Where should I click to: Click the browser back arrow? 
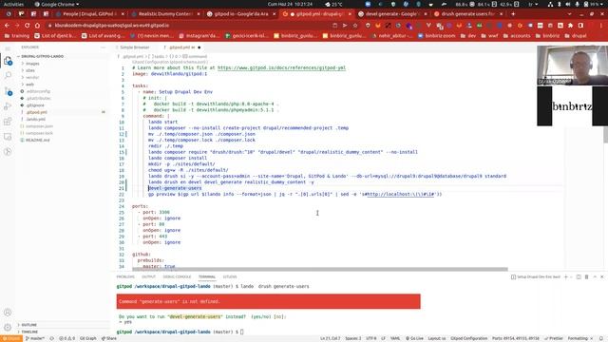tap(7, 26)
